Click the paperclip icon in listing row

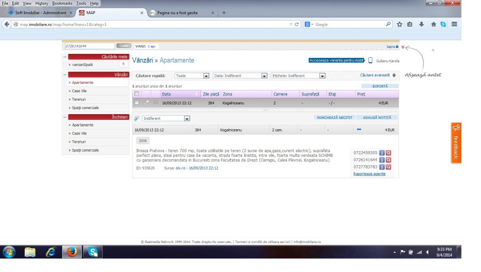[147, 102]
